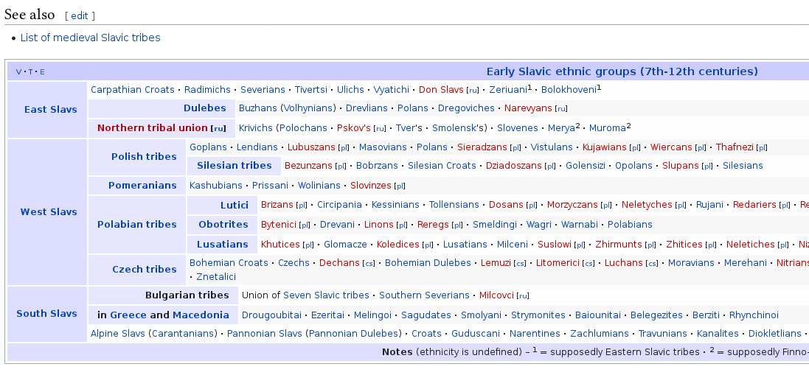This screenshot has width=809, height=375.
Task: Open the East Slavs group heading link
Action: tap(50, 110)
